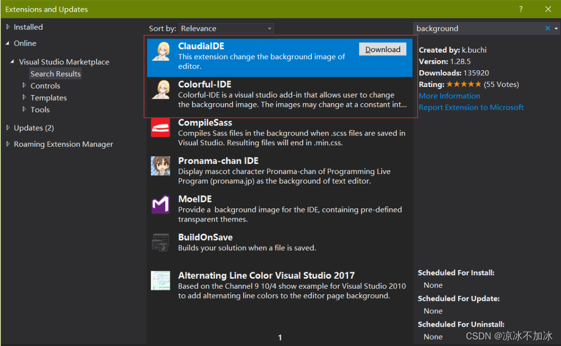This screenshot has width=561, height=346.
Task: Select the BuildOnSave result title
Action: point(205,237)
